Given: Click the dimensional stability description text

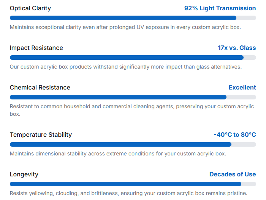Looking at the screenshot, I should pos(118,154).
